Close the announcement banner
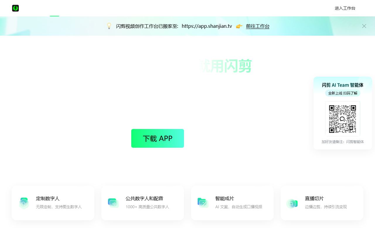The image size is (375, 234). (364, 26)
